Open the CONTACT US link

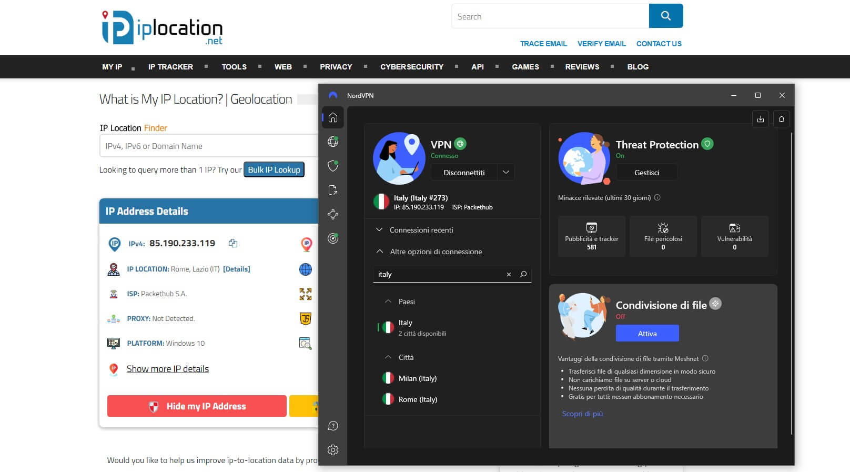(659, 44)
